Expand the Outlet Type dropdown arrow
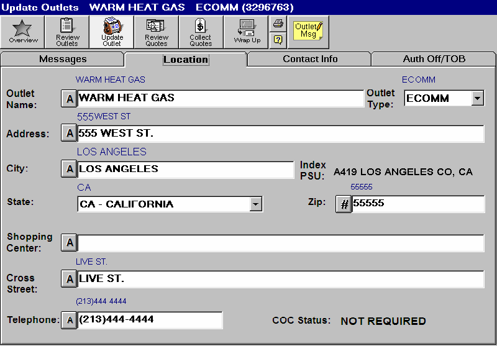 tap(477, 98)
